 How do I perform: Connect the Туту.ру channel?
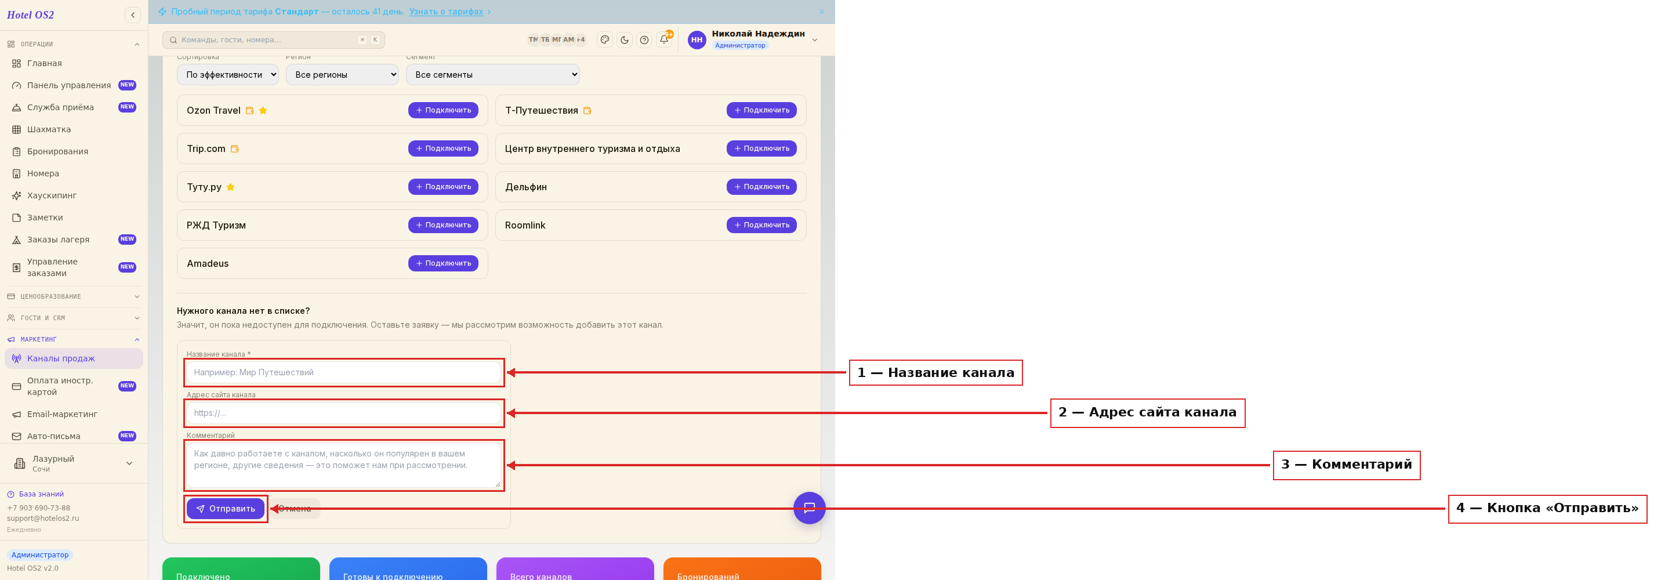(443, 186)
